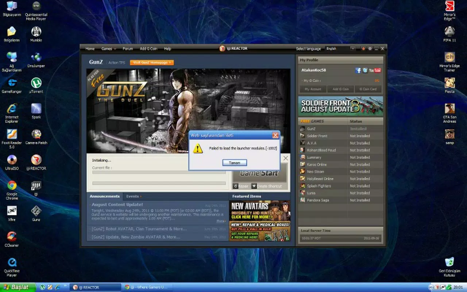
Task: Click the A.V.A icon in games list
Action: (302, 143)
